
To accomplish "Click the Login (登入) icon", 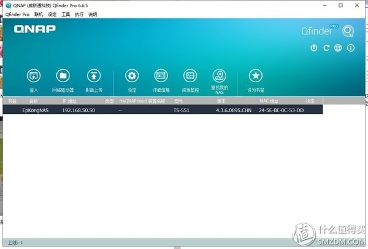I will [x=34, y=76].
